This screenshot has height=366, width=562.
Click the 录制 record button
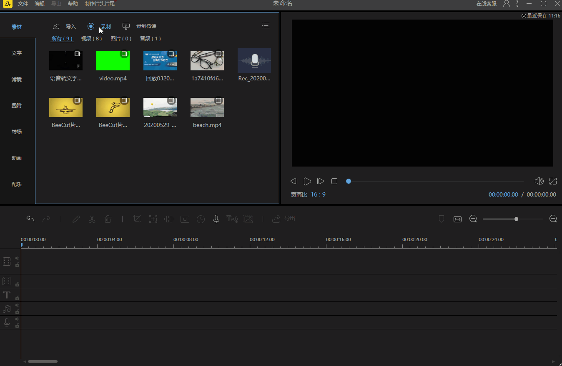click(x=99, y=26)
